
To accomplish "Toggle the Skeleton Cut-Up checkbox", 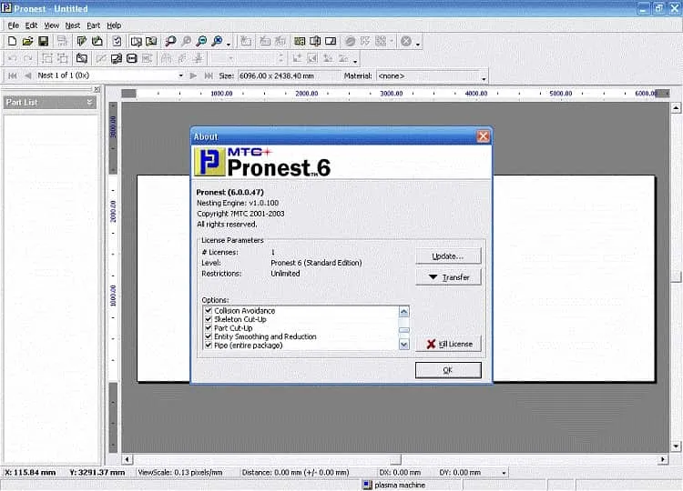I will pyautogui.click(x=209, y=319).
